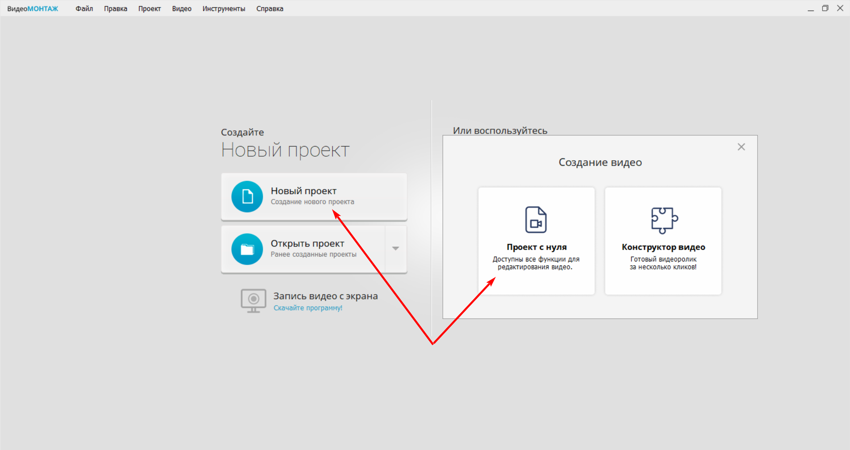The image size is (850, 450).
Task: Click the Новый проект button label
Action: coord(303,191)
